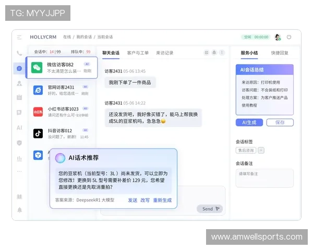Open the phone icon in the sidebar
Viewport: 313px width, 250px height.
pos(19,53)
